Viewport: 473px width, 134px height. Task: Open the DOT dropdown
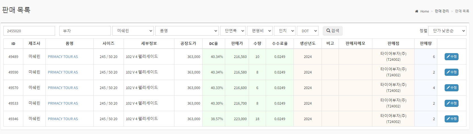pos(307,31)
